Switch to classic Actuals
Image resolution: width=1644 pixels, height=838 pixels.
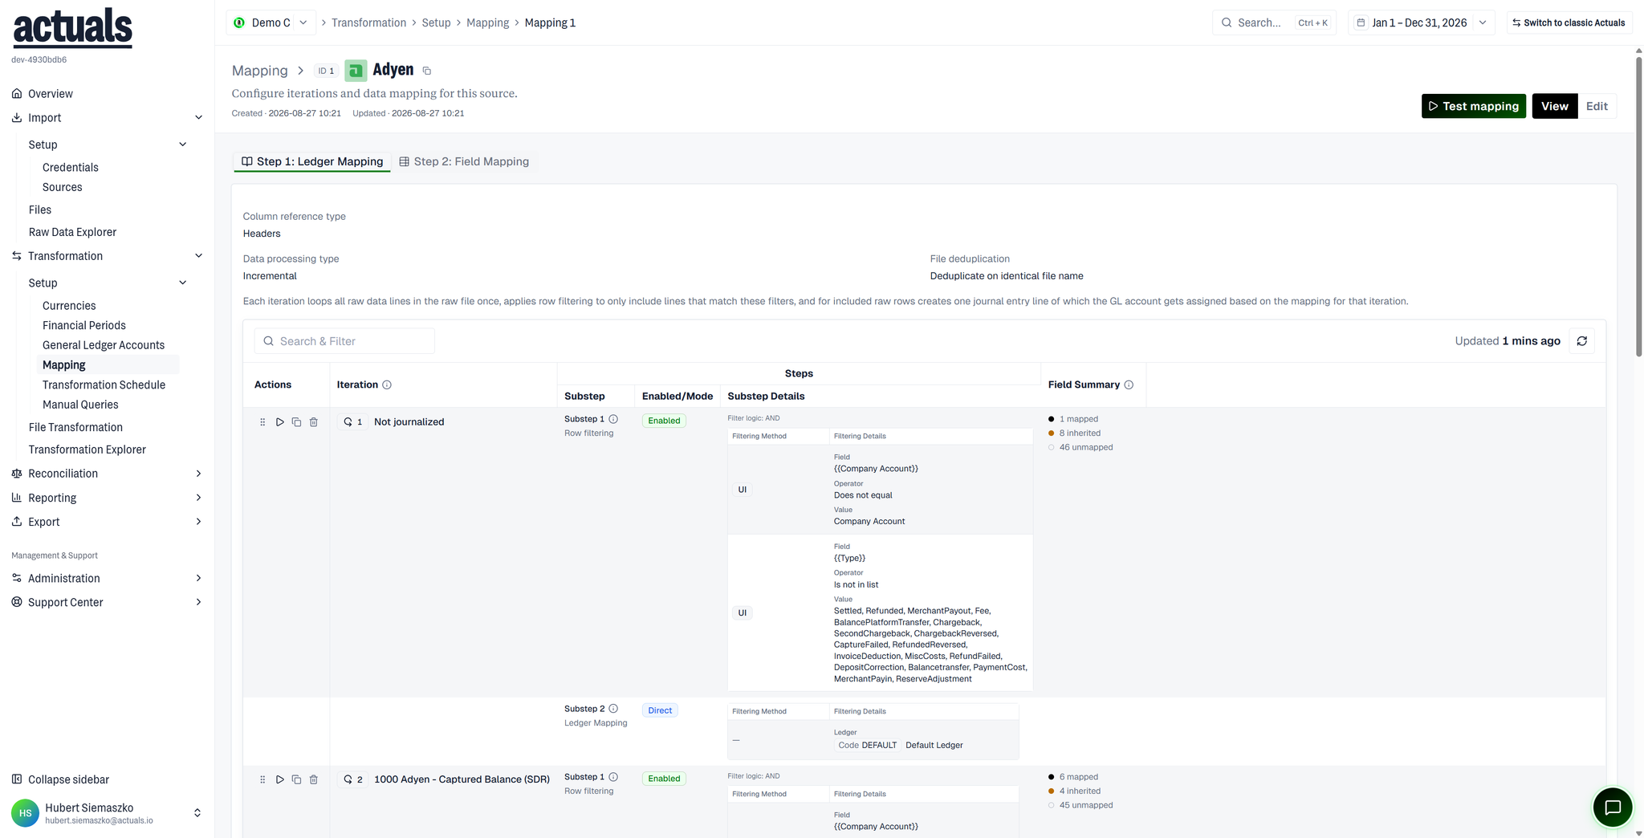pyautogui.click(x=1569, y=22)
